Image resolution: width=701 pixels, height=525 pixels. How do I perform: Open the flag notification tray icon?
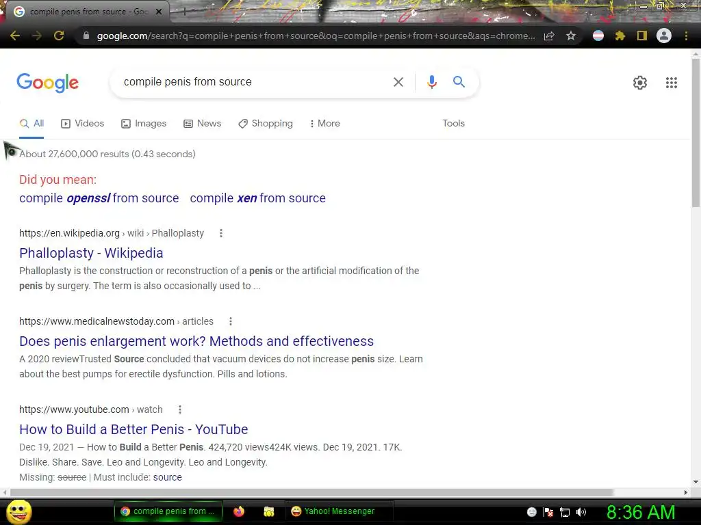[548, 512]
